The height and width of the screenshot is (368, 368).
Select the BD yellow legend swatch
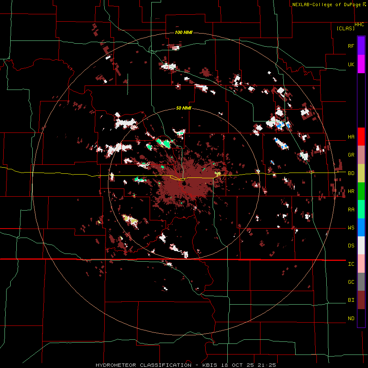click(361, 173)
